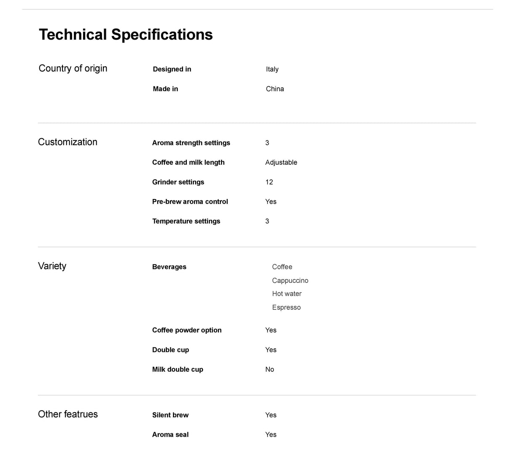512x462 pixels.
Task: Click the Technical Specifications heading
Action: pos(126,35)
